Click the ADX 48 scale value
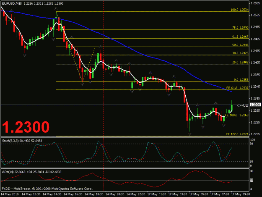Viewport: 262px width, 197px height. click(252, 171)
